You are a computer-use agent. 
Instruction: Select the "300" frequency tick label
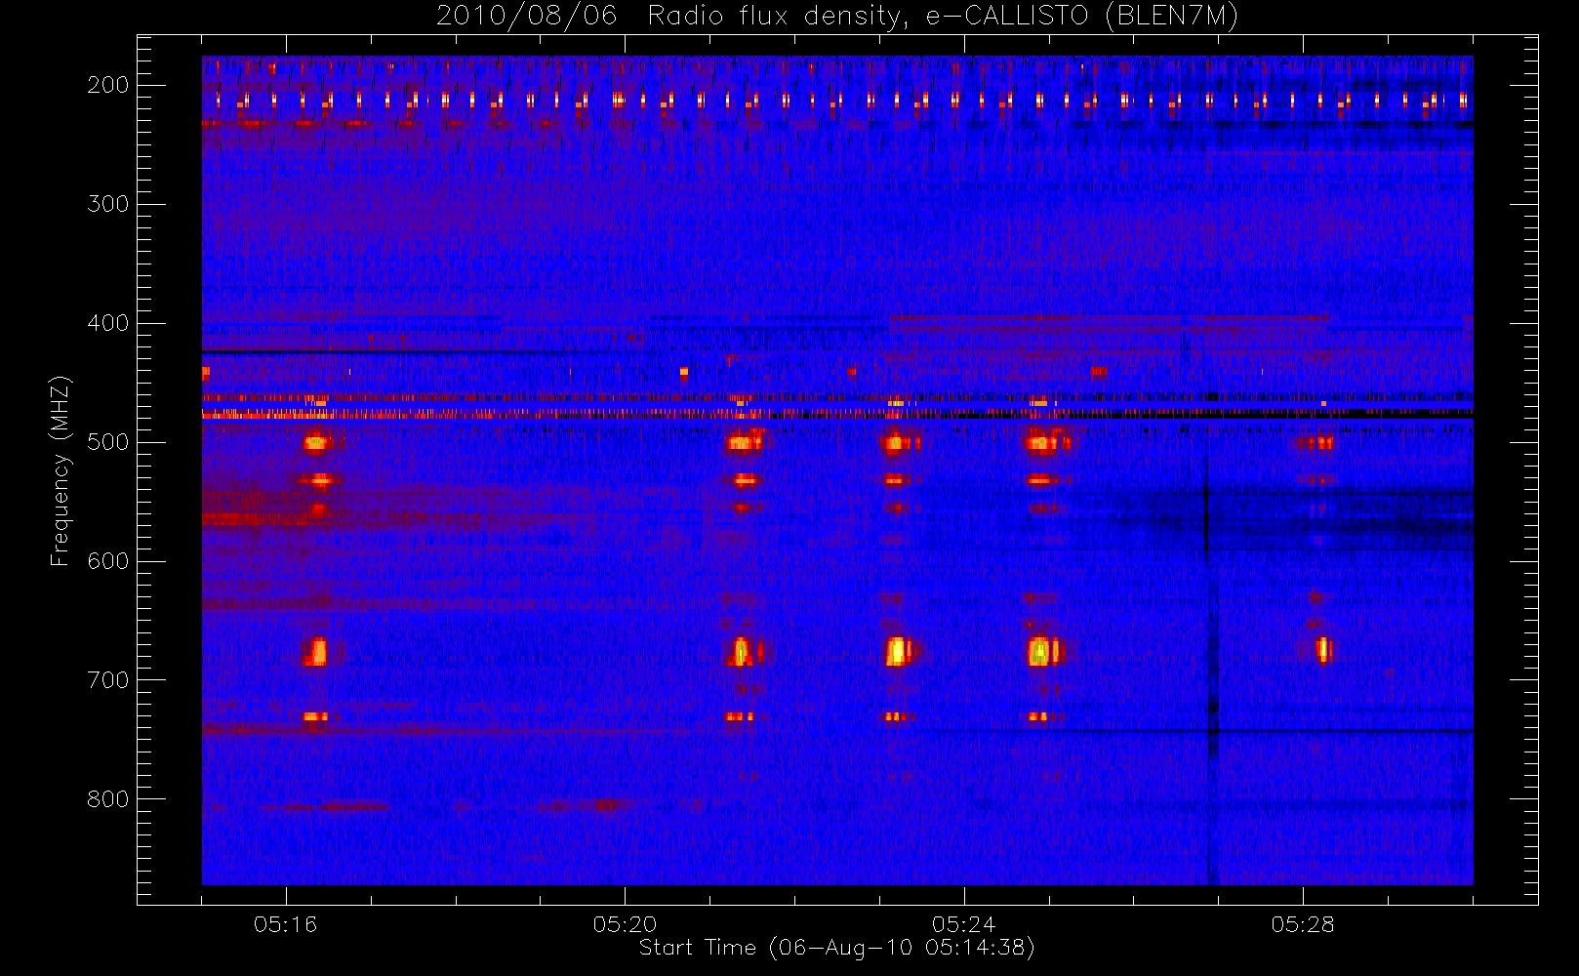tap(108, 204)
